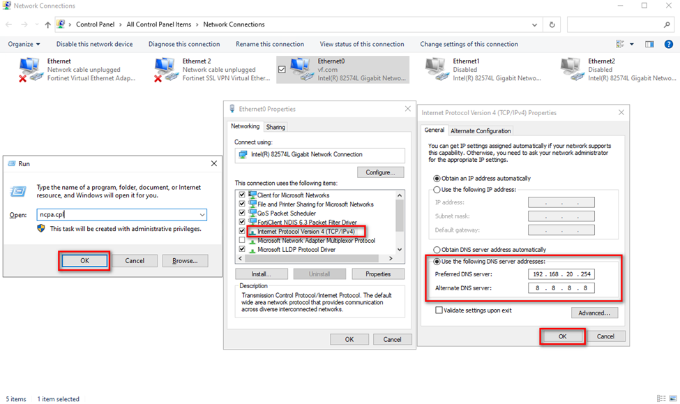Expand the change view options dropdown arrow
This screenshot has height=404, width=680.
[x=632, y=44]
